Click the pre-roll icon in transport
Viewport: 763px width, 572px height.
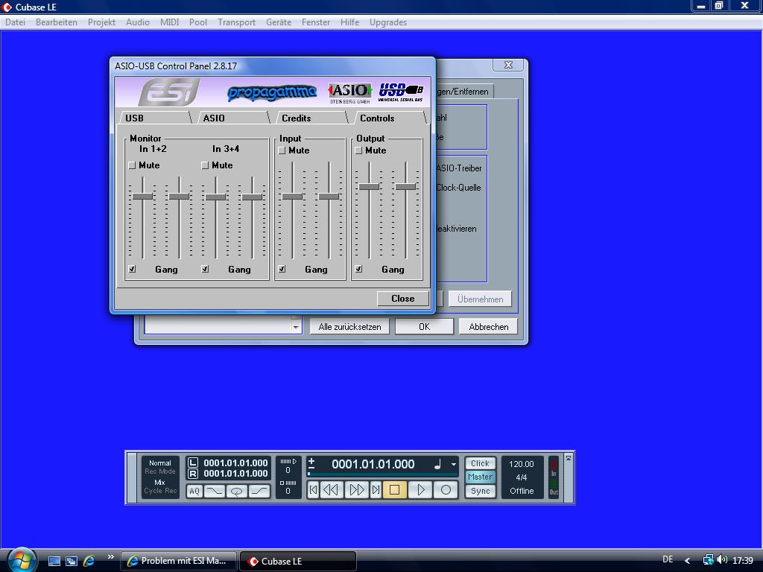coord(288,461)
